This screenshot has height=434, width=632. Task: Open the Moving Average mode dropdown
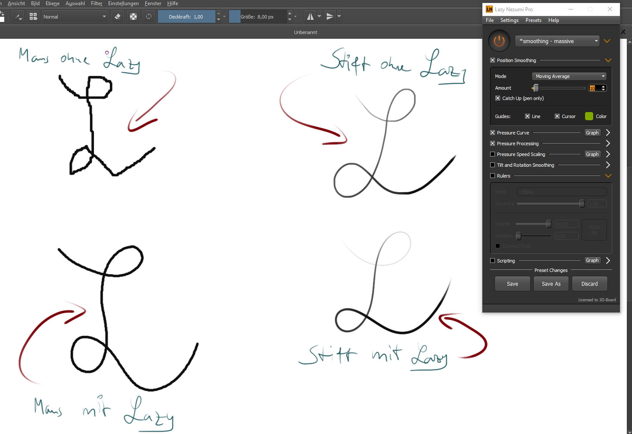569,76
